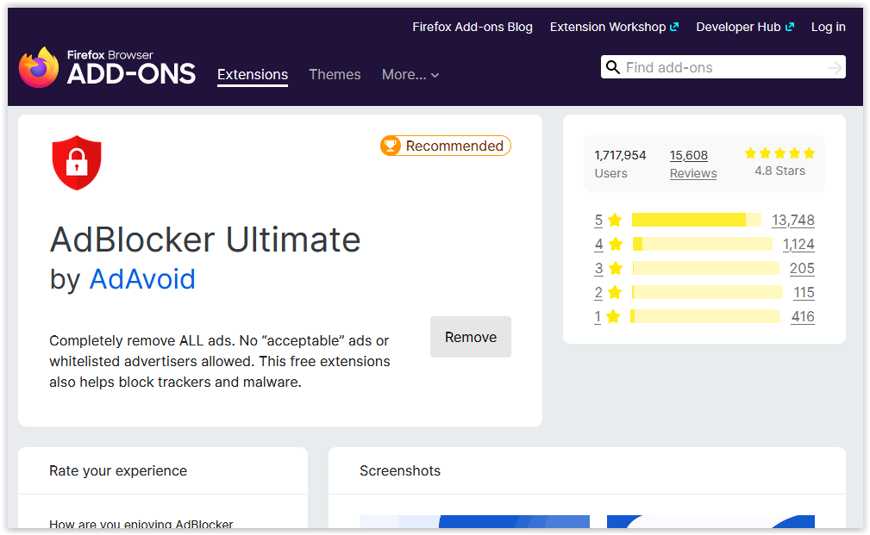The width and height of the screenshot is (870, 535).
Task: Click the Recommended label text
Action: (454, 146)
